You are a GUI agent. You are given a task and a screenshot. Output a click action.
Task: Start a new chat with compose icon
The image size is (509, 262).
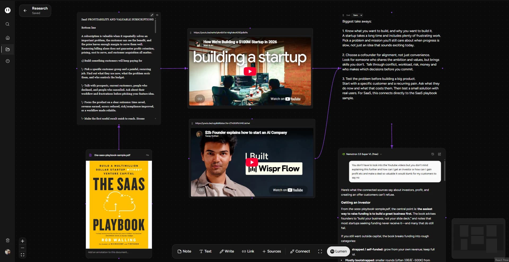tap(440, 154)
